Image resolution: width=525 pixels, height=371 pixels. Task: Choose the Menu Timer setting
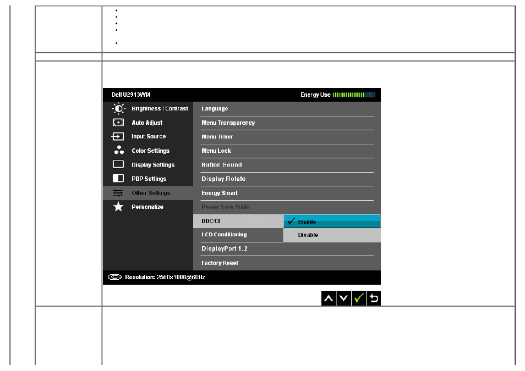[287, 137]
